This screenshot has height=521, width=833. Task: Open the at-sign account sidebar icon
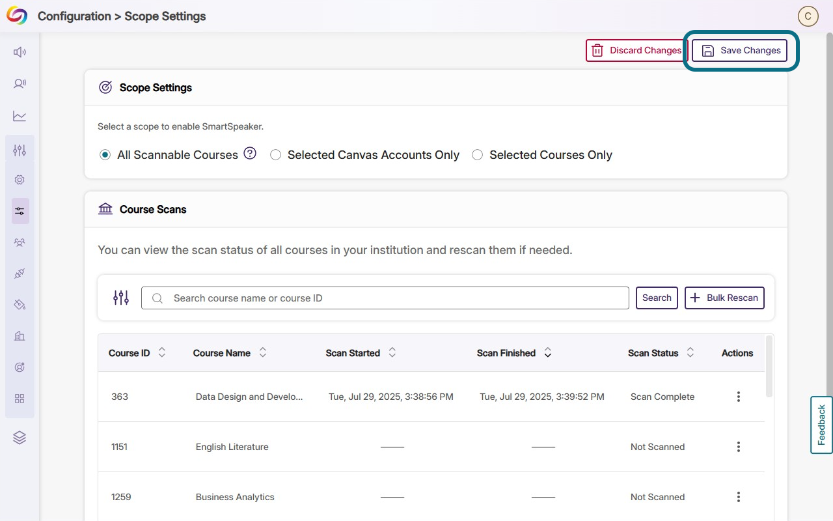coord(20,367)
